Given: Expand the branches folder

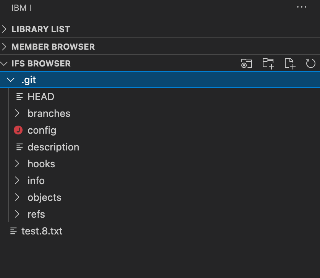Looking at the screenshot, I should (17, 113).
